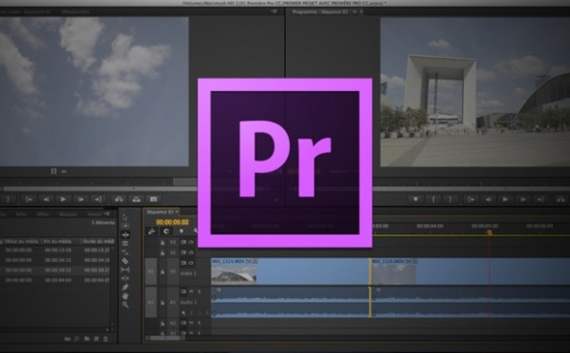Click the Insert button in Source monitor

[x=119, y=199]
